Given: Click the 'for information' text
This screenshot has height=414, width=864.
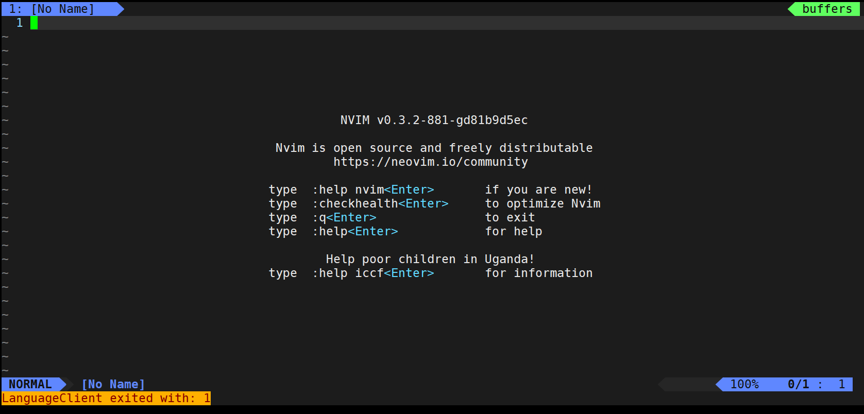Looking at the screenshot, I should [x=539, y=273].
